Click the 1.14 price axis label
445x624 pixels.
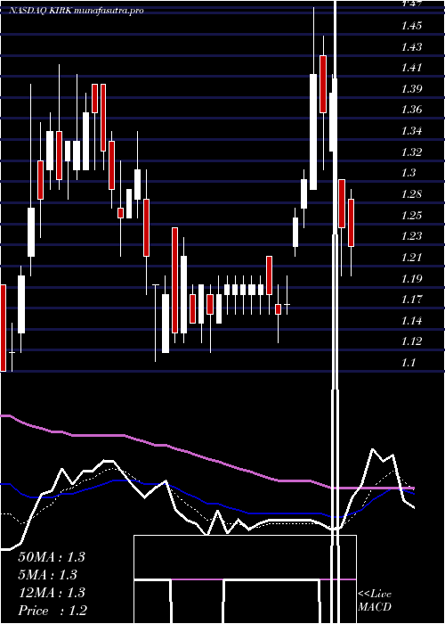click(x=411, y=320)
